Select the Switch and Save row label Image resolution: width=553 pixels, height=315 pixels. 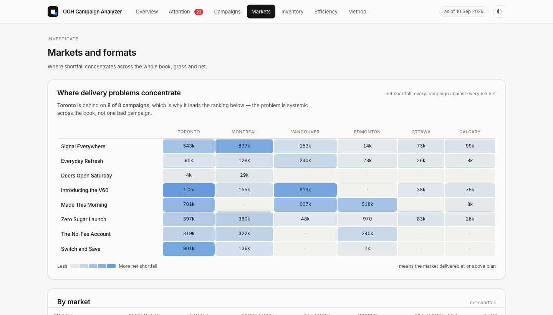pyautogui.click(x=81, y=249)
